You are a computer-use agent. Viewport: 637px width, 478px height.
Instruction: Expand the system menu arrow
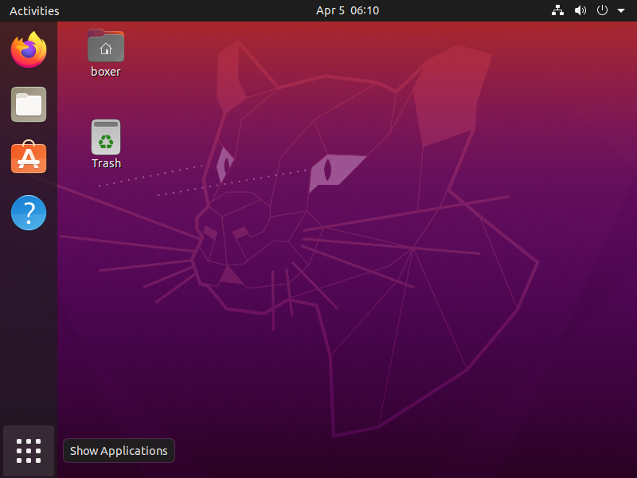[x=621, y=10]
